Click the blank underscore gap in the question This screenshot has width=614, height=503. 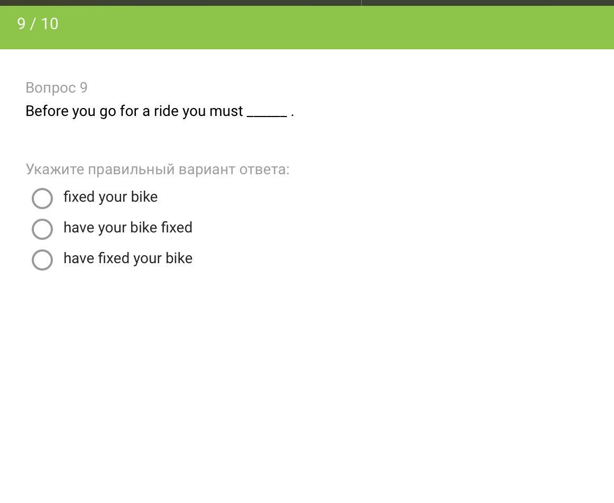tap(267, 112)
